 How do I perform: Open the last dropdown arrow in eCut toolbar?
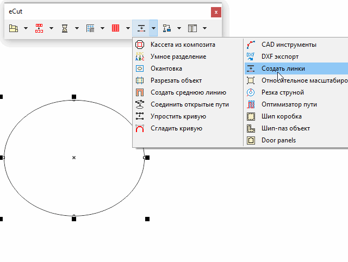coord(204,28)
